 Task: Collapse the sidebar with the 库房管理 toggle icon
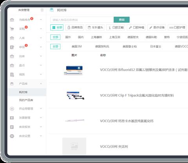point(42,10)
